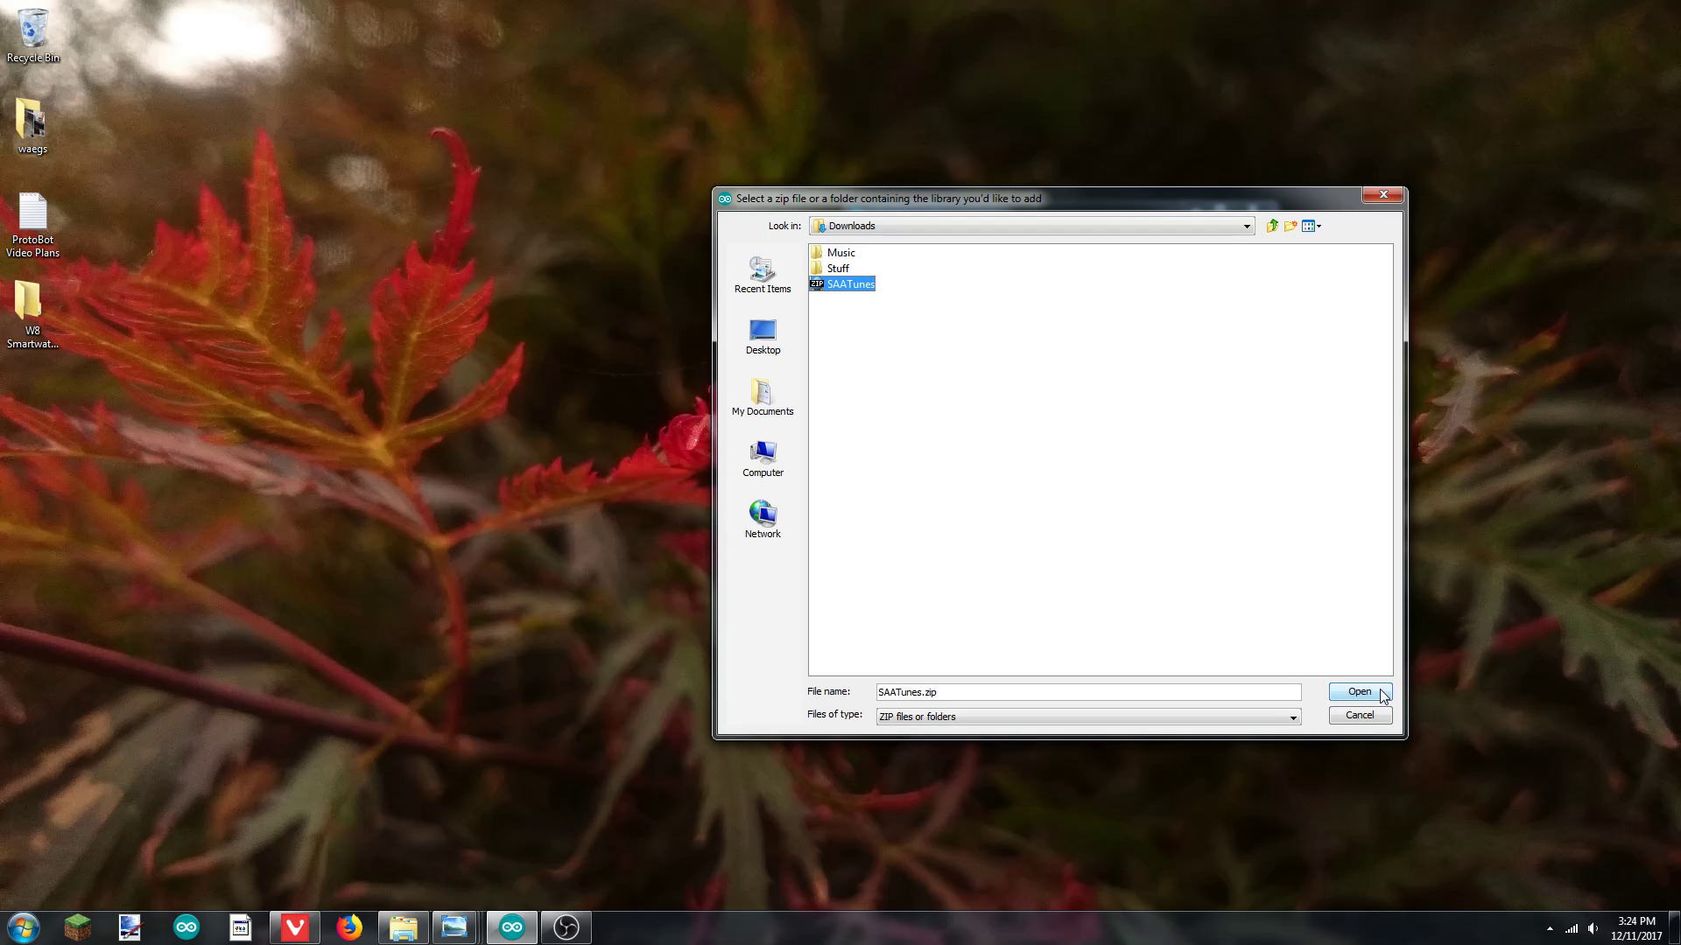The width and height of the screenshot is (1681, 945).
Task: Expand Files of type dropdown
Action: click(1292, 717)
